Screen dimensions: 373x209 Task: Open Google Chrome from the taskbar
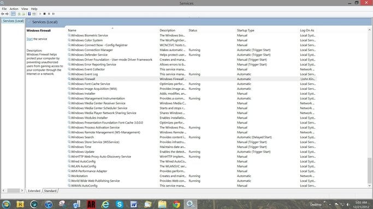click(x=176, y=204)
